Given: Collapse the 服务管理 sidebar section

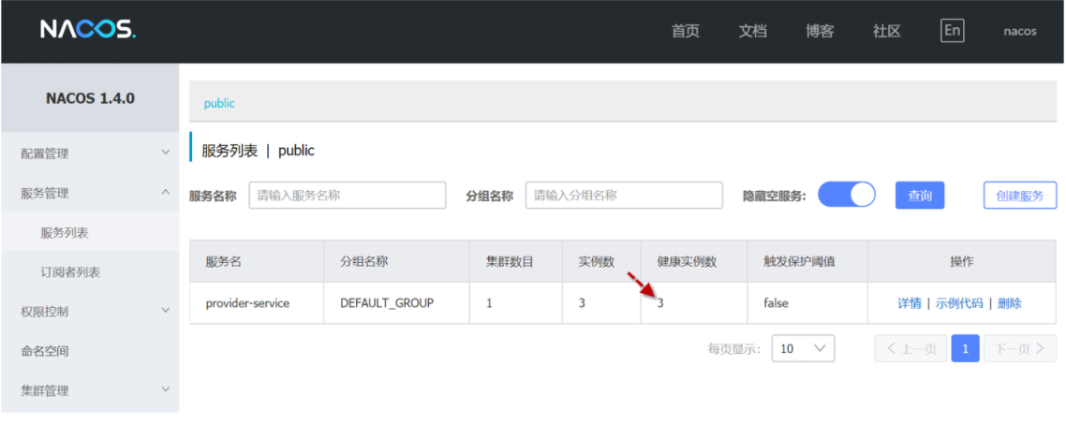Looking at the screenshot, I should [91, 193].
